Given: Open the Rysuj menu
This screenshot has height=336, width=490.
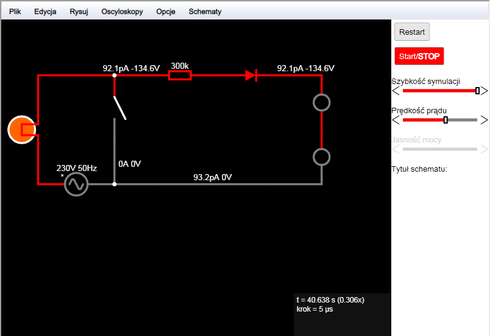Looking at the screenshot, I should click(79, 12).
